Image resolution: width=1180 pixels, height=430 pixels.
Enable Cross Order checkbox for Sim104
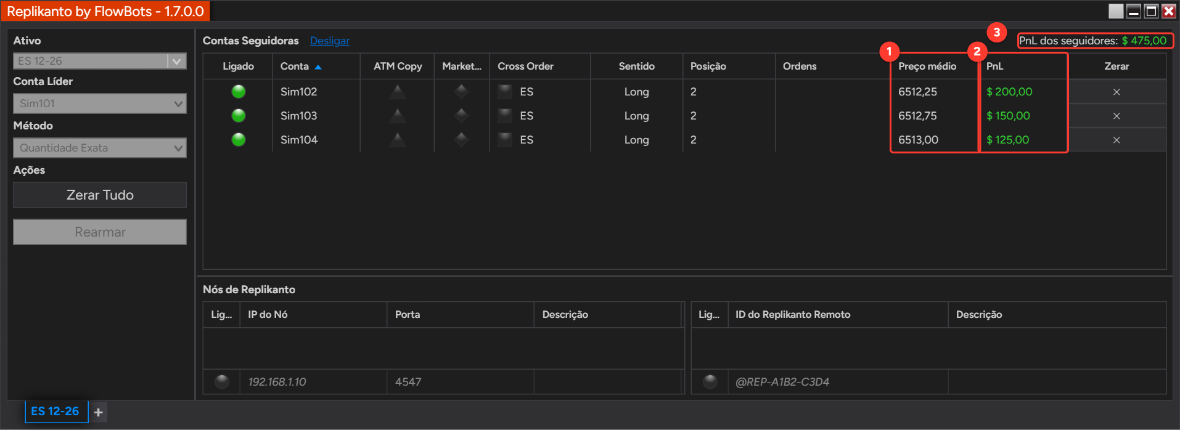[505, 140]
